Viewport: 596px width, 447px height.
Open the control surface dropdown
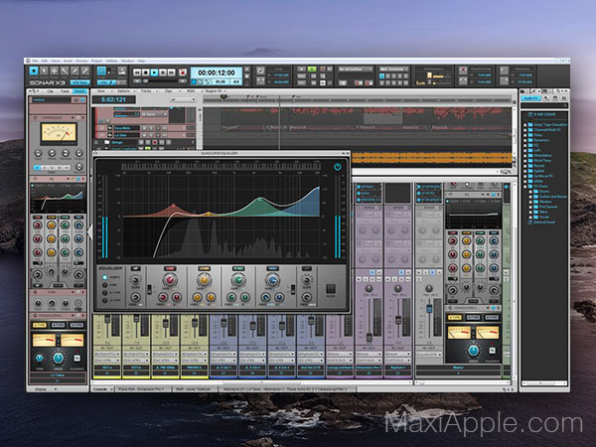(x=356, y=70)
